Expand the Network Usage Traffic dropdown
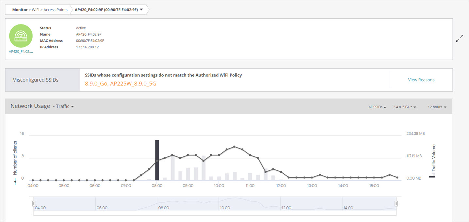469x222 pixels. point(65,106)
